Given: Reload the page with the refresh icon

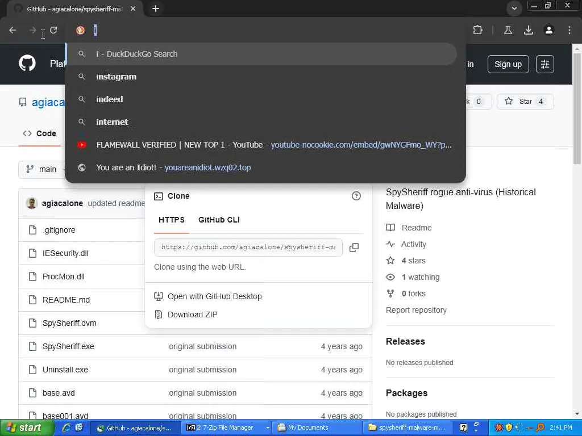Looking at the screenshot, I should click(53, 30).
